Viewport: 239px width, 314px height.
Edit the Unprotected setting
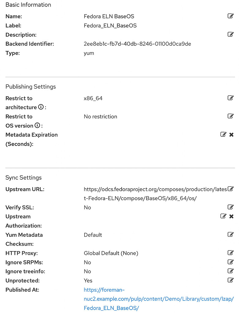(x=231, y=280)
